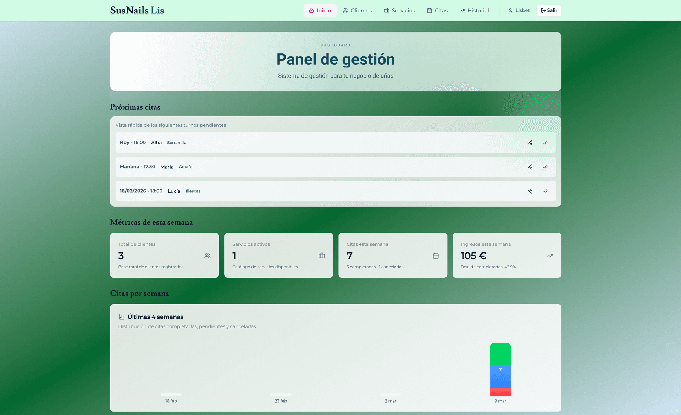Click the Lisbet user profile
The height and width of the screenshot is (415, 681).
tap(519, 11)
